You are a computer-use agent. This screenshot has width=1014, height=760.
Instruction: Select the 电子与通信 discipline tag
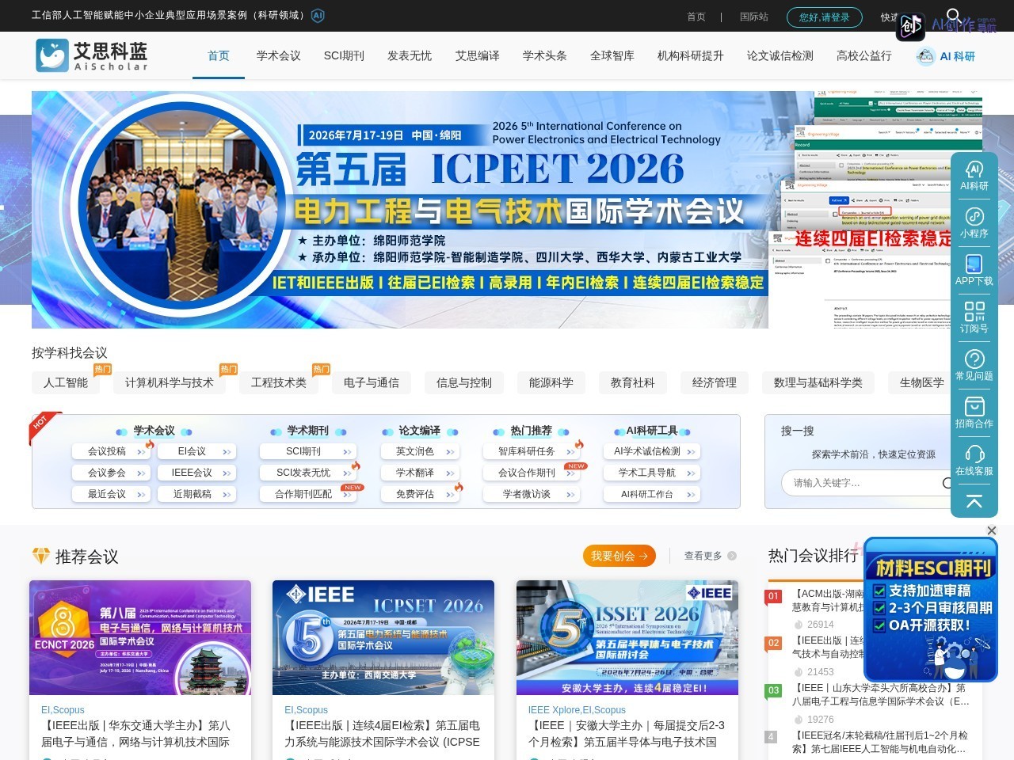372,383
